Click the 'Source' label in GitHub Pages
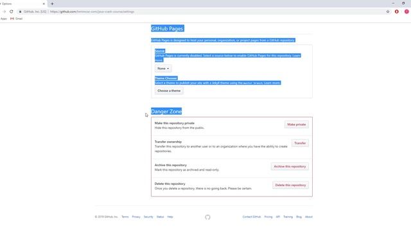Viewport: 411px width, 231px height. click(x=160, y=51)
